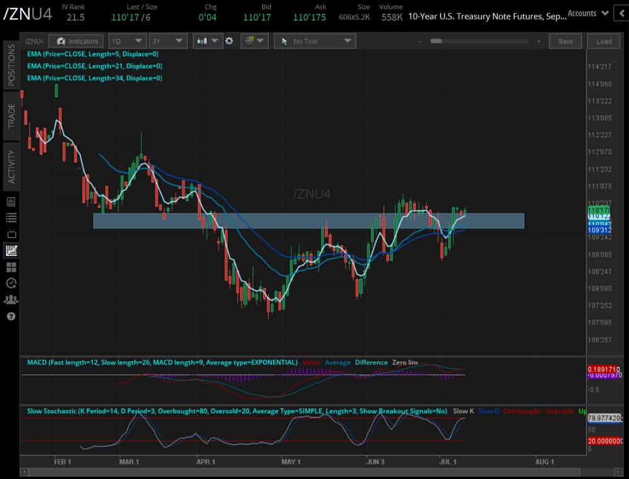Open the TV media icon in sidebar
Viewport: 629px width, 479px height.
point(11,234)
